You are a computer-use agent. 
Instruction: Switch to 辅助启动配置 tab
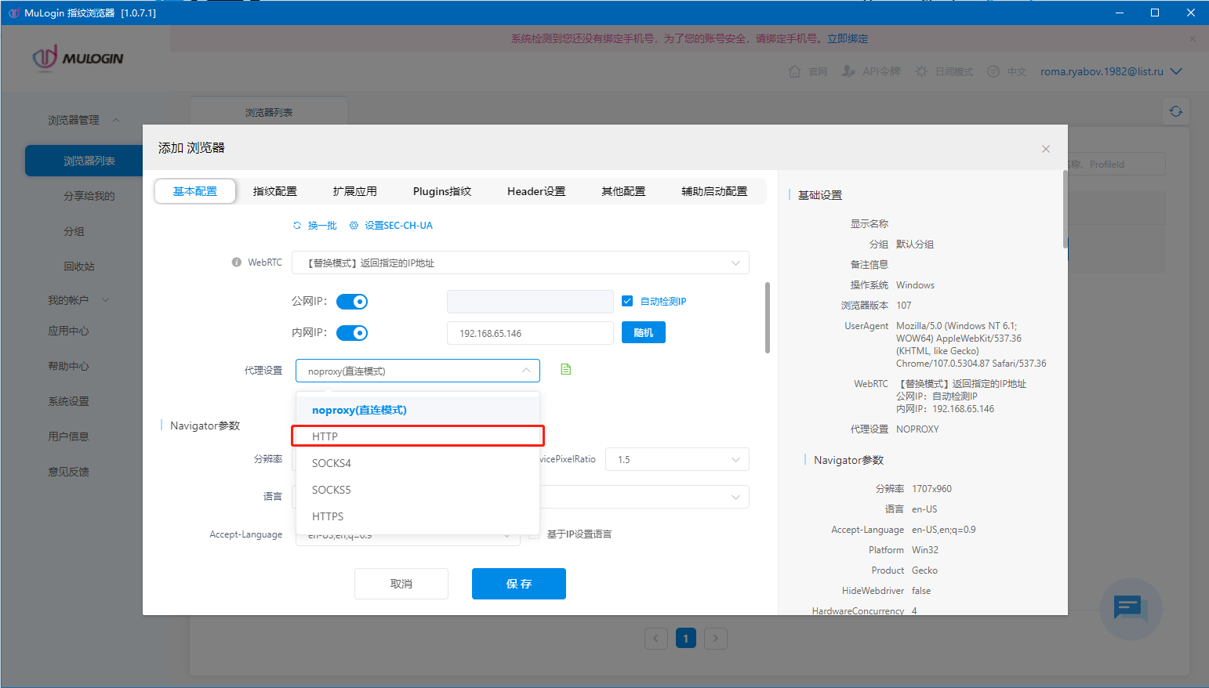[714, 191]
